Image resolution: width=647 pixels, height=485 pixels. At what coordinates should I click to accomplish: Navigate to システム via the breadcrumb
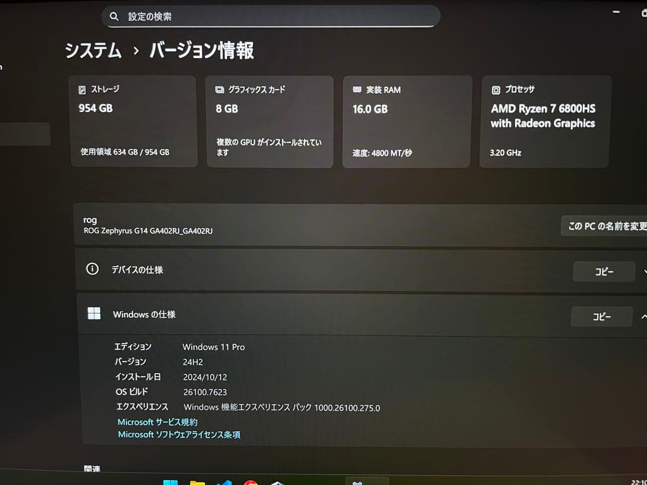(x=93, y=51)
